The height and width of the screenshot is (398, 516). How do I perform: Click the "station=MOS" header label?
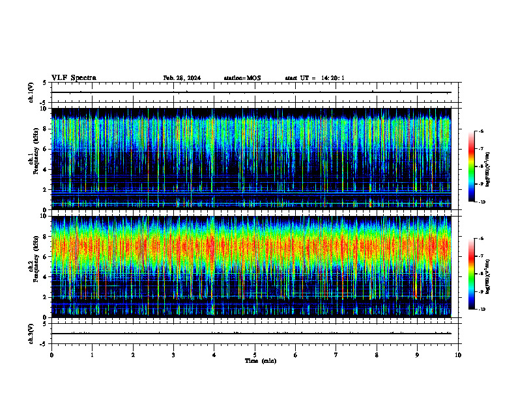point(242,78)
